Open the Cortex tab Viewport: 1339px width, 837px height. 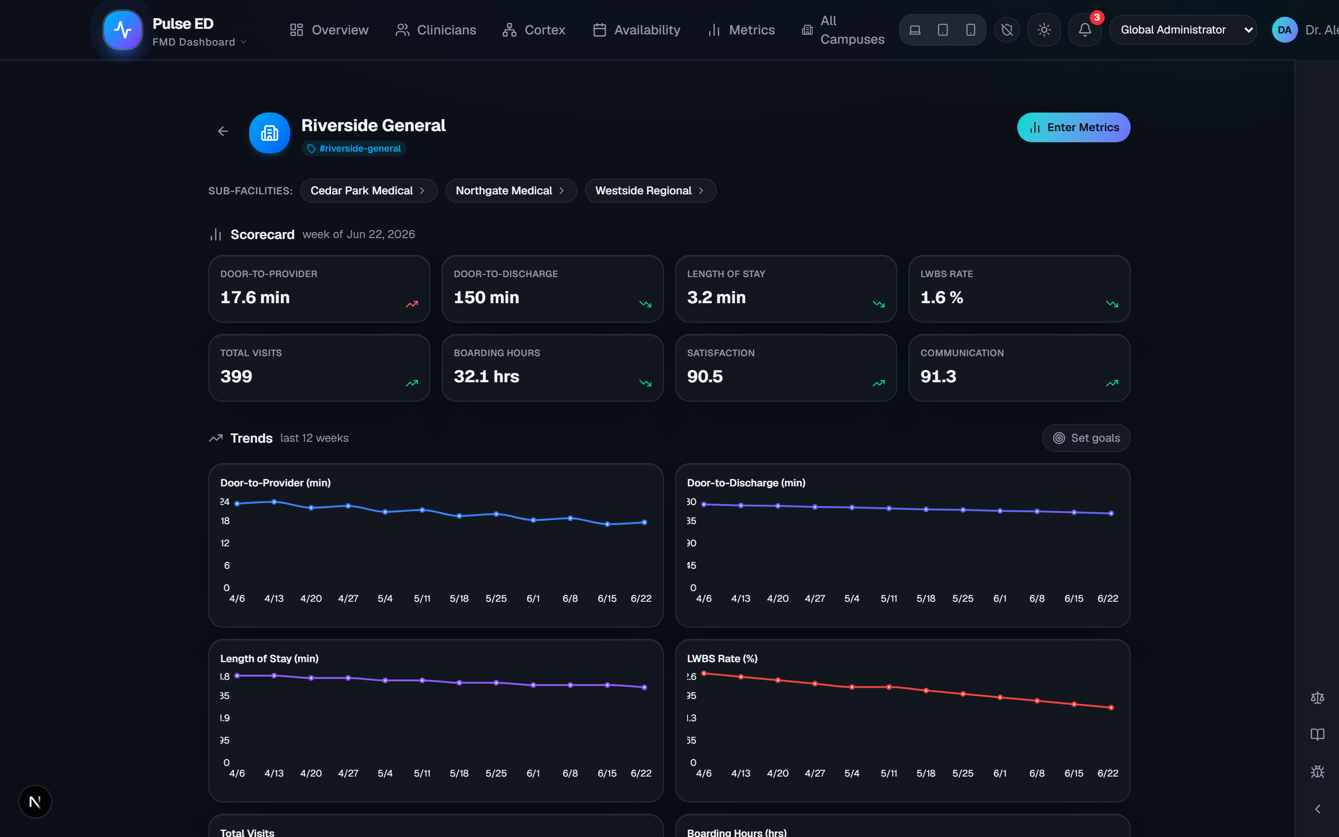tap(533, 30)
